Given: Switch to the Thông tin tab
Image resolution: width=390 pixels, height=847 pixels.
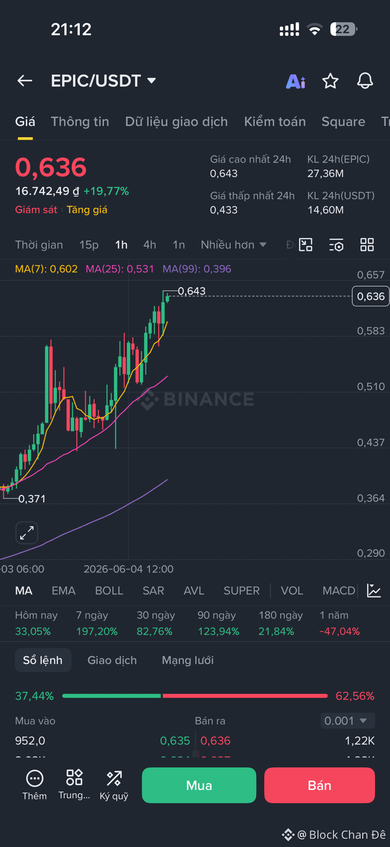Looking at the screenshot, I should (80, 122).
